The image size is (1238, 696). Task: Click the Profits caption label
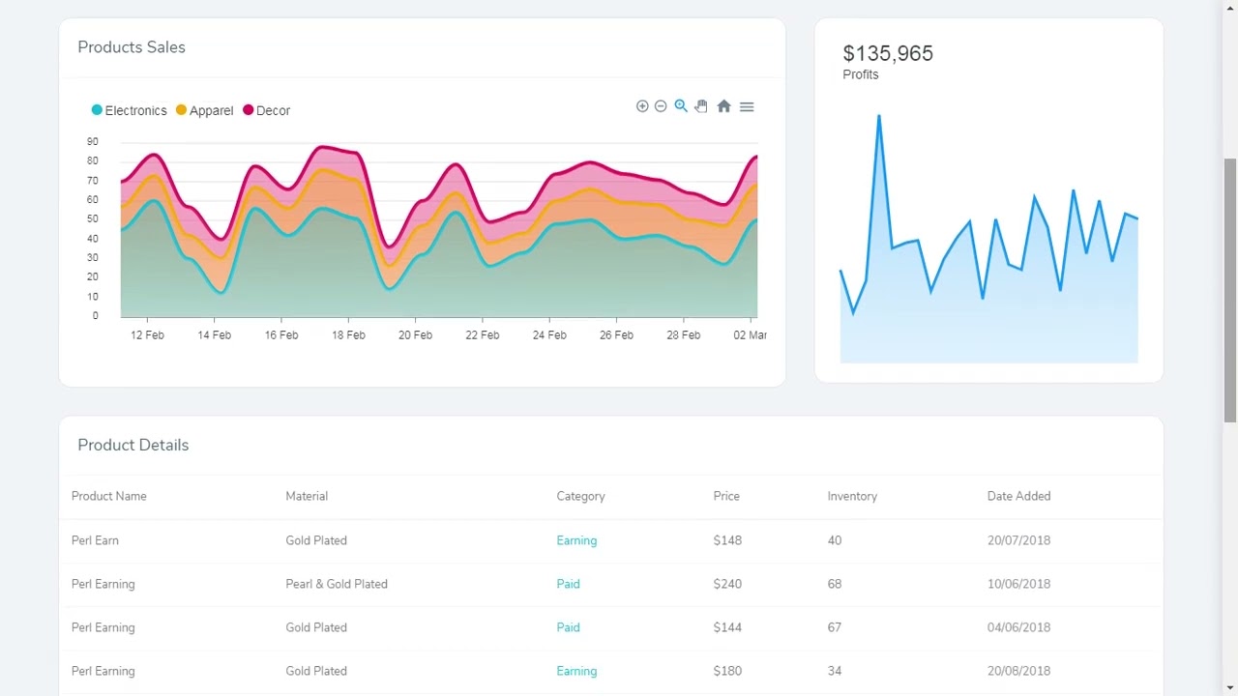point(861,74)
